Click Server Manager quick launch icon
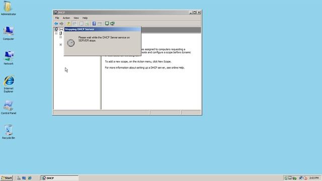322x181 pixels. tap(19, 178)
